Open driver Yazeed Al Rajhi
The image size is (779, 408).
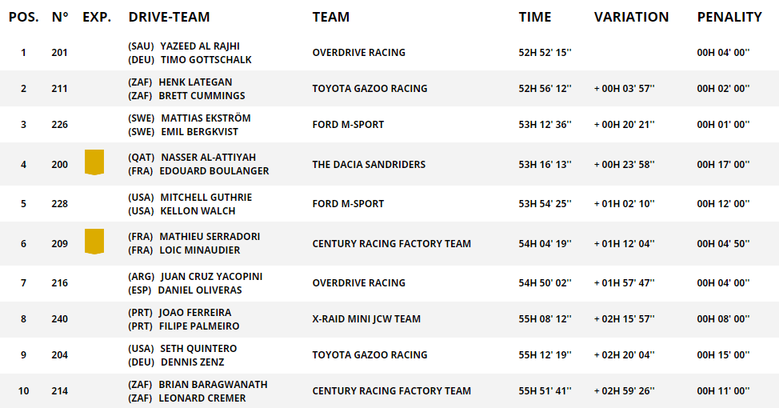click(200, 46)
